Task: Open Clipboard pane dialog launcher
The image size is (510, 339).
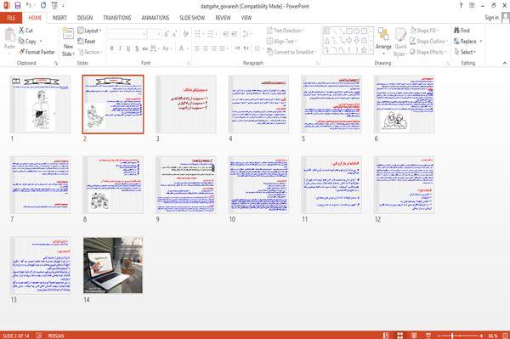Action: pos(56,64)
